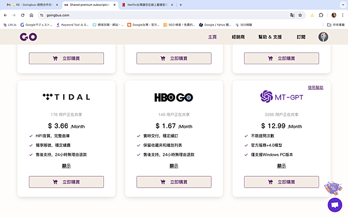The height and width of the screenshot is (217, 348).
Task: Open the Lihi.io bookmark
Action: point(10,25)
